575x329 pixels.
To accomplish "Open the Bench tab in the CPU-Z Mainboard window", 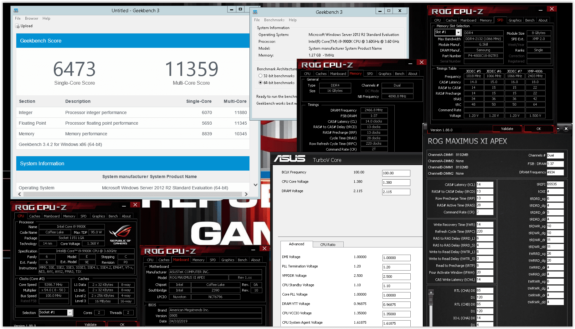I will (242, 260).
